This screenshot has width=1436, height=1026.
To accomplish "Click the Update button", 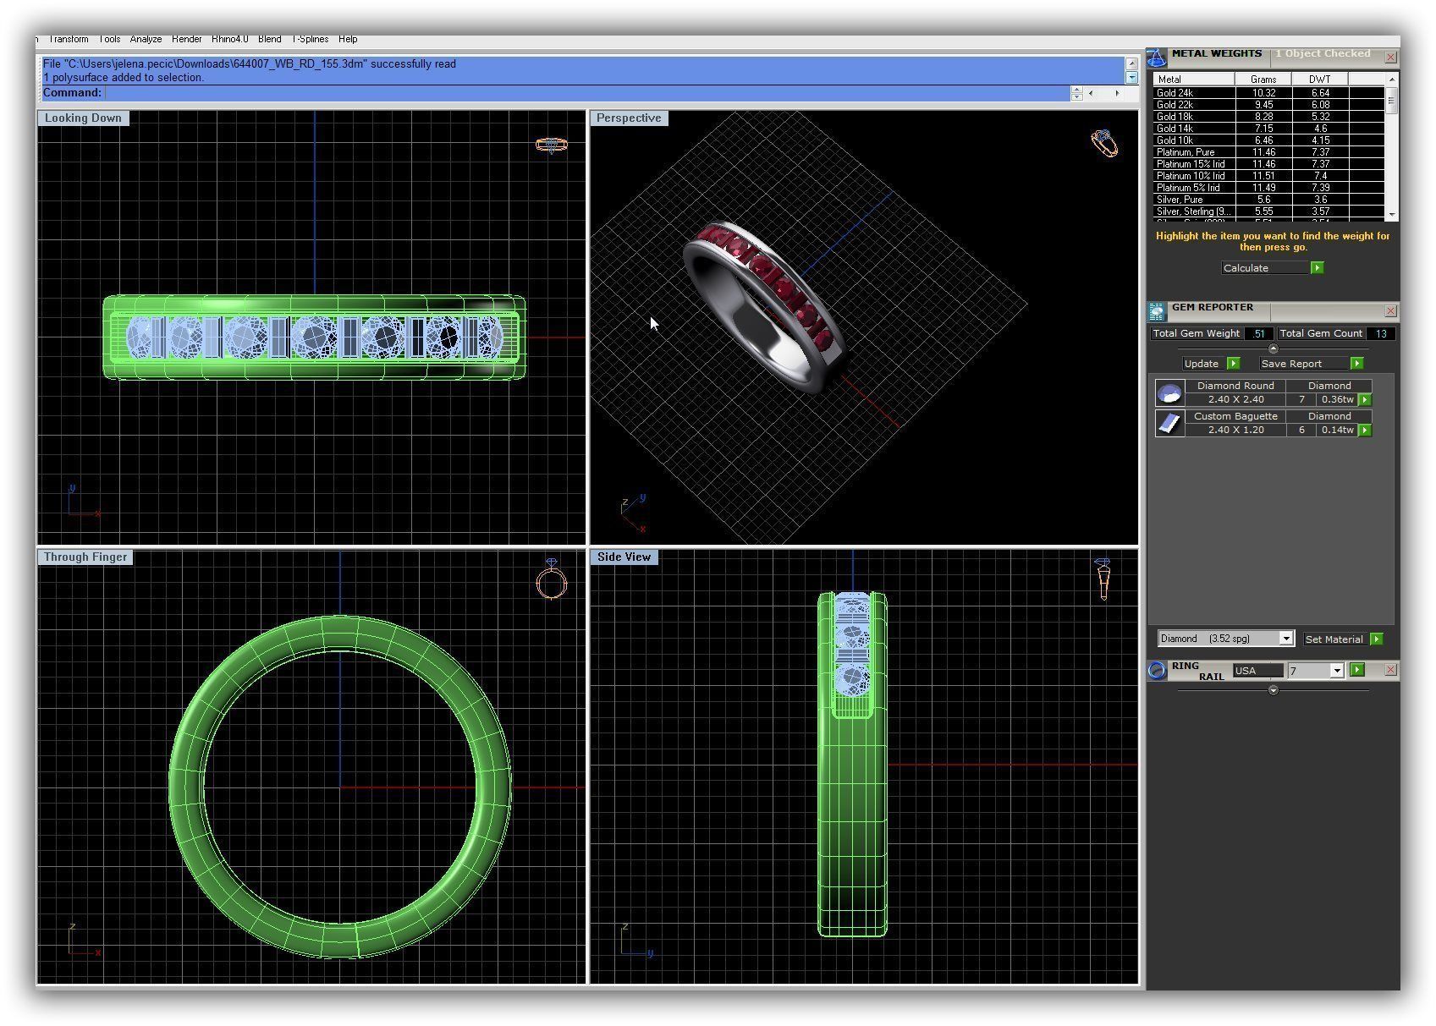I will click(x=1202, y=364).
